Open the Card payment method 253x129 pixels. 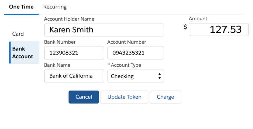tap(18, 34)
